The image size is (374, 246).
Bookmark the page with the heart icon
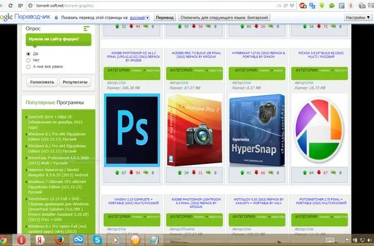click(x=292, y=6)
